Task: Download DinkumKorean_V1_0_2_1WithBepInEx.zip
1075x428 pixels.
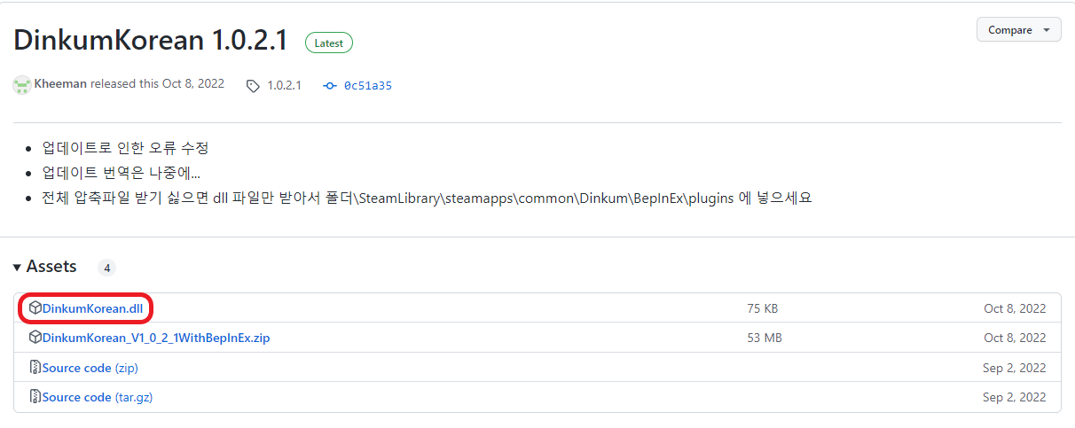Action: pos(156,338)
